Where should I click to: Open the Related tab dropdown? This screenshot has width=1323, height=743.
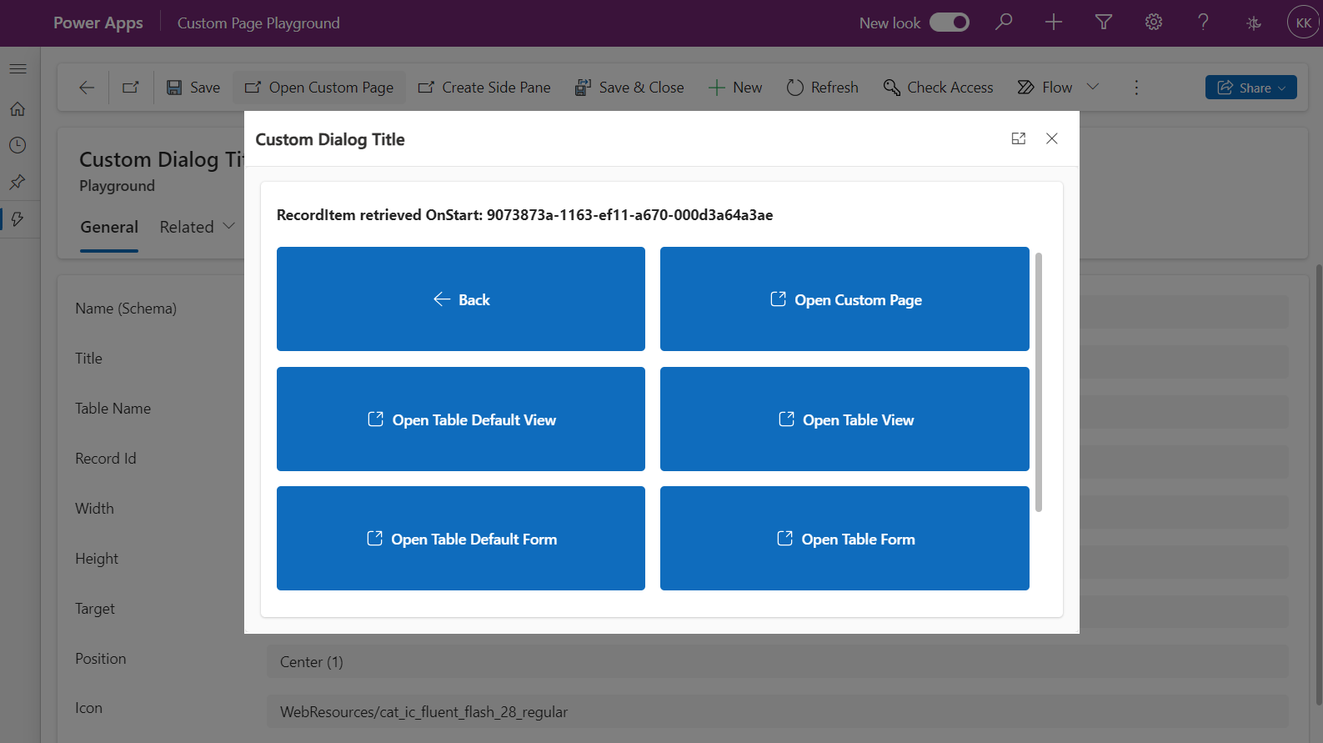click(198, 227)
